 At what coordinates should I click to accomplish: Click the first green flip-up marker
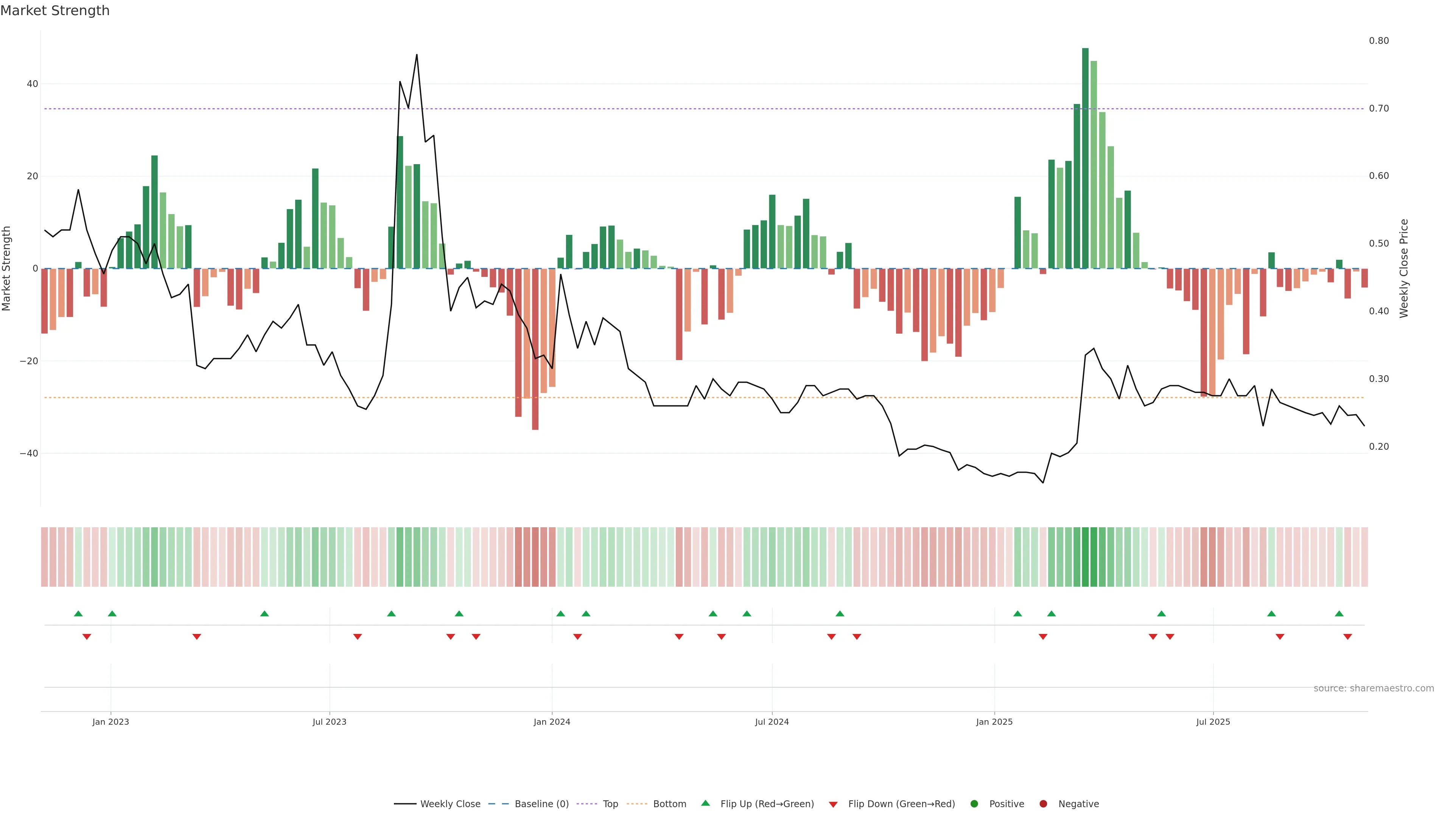click(x=78, y=614)
